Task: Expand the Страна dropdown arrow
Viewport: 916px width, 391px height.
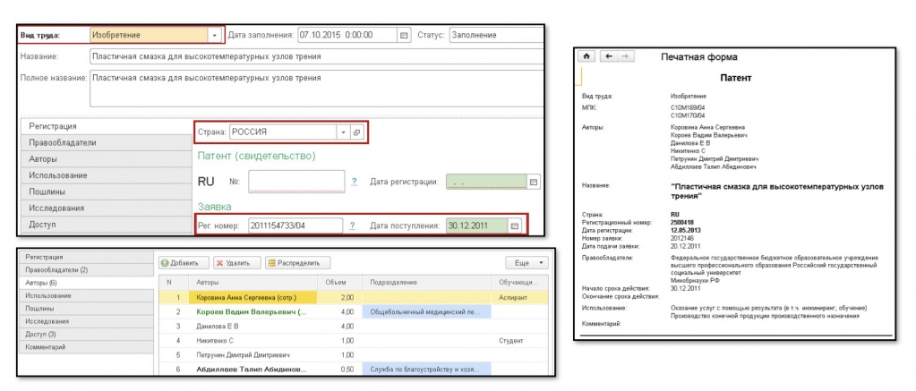Action: pos(343,132)
